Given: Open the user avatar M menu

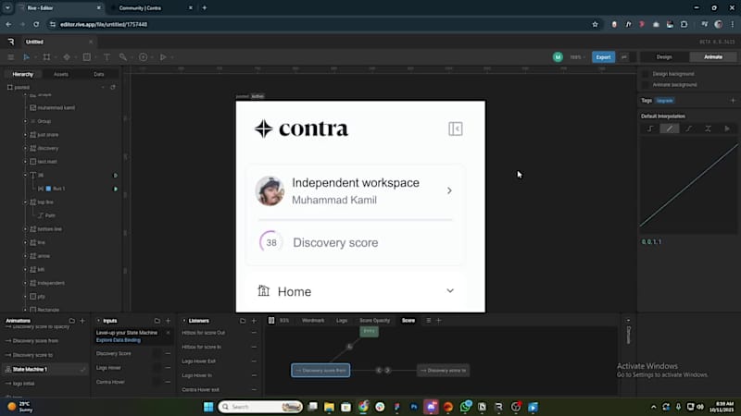Looking at the screenshot, I should tap(558, 57).
